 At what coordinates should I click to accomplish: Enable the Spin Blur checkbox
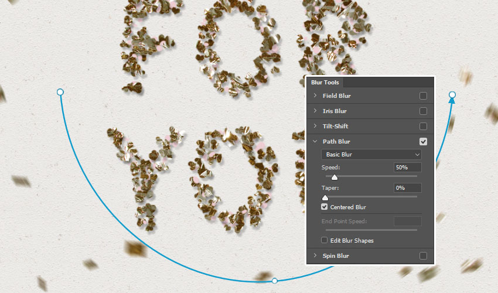[x=423, y=255]
